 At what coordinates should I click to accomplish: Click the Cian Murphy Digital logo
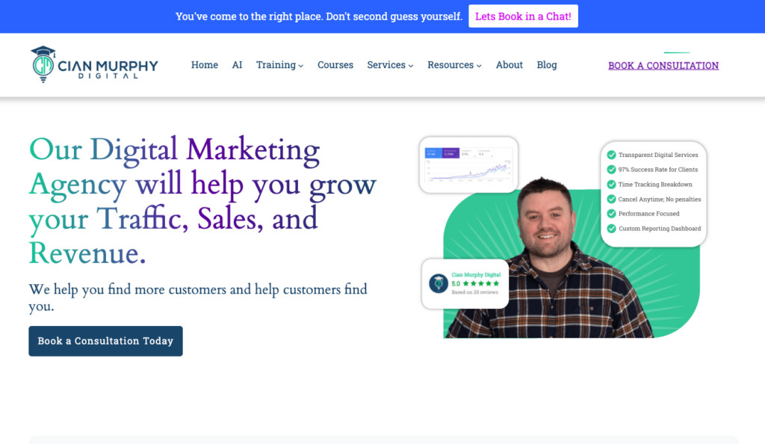94,64
